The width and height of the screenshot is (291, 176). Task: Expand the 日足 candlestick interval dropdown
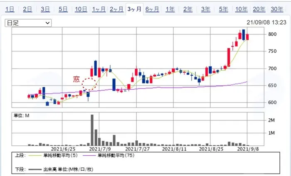[28, 23]
